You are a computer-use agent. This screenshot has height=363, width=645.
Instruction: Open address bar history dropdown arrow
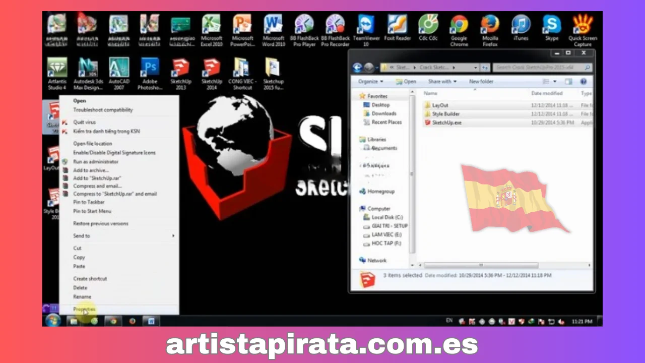[x=475, y=68]
